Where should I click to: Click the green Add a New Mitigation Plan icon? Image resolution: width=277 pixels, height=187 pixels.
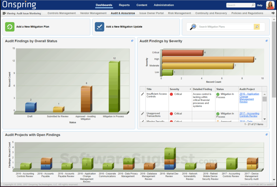click(x=10, y=27)
